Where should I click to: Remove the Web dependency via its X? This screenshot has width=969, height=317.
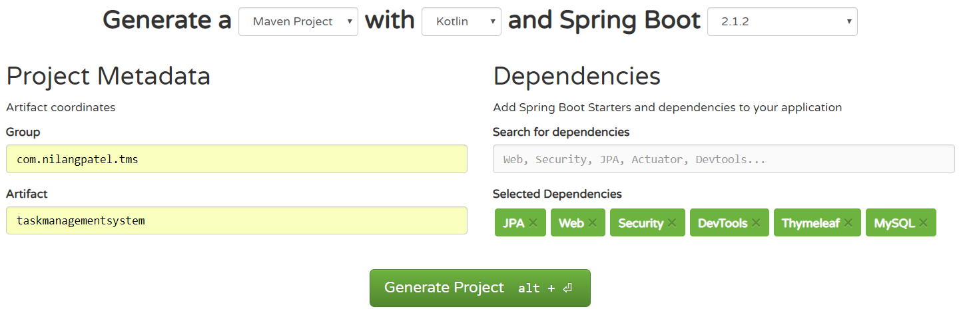[x=592, y=223]
